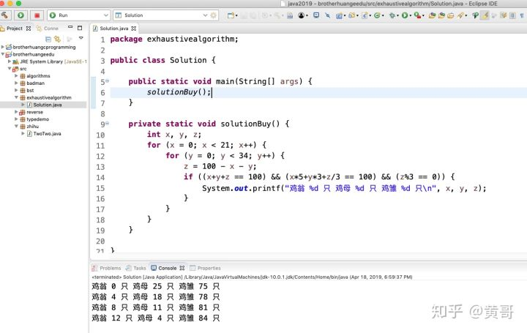Maximize the Project explorer panel
Image resolution: width=527 pixels, height=333 pixels.
click(x=80, y=28)
